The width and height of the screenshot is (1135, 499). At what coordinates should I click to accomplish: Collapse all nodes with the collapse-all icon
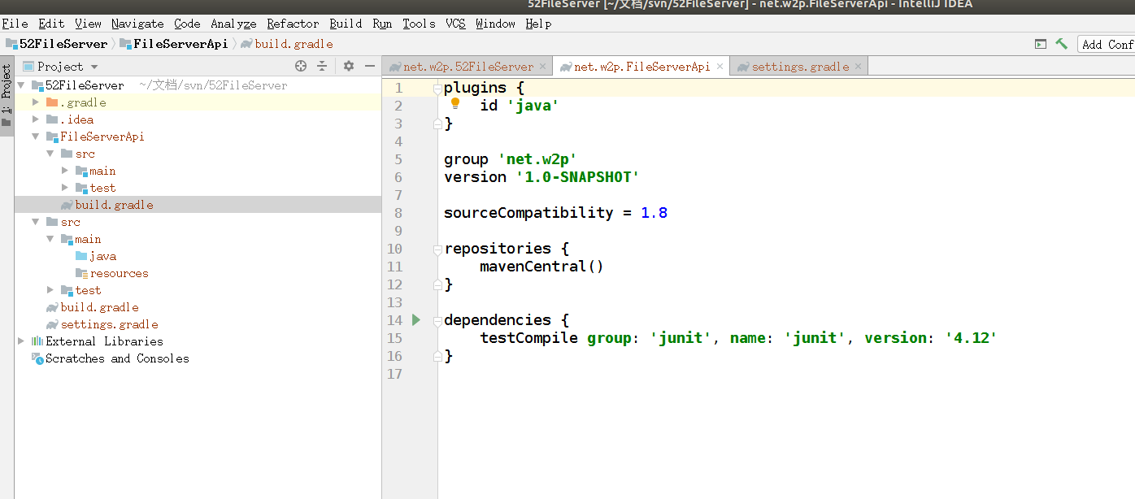(x=322, y=66)
